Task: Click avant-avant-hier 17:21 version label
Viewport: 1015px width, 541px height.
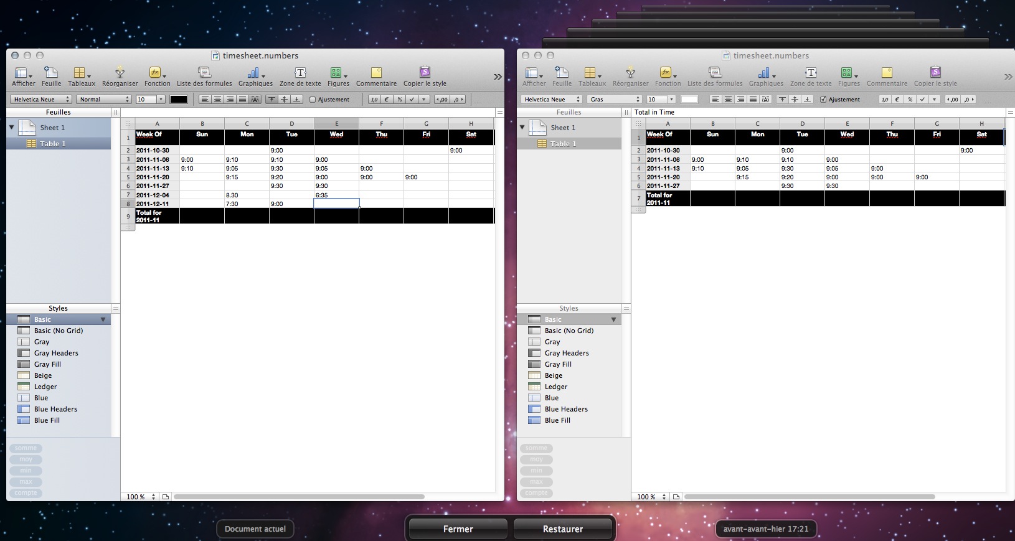Action: click(x=766, y=529)
